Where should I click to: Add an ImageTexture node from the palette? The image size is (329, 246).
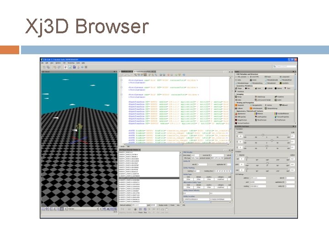(x=241, y=120)
